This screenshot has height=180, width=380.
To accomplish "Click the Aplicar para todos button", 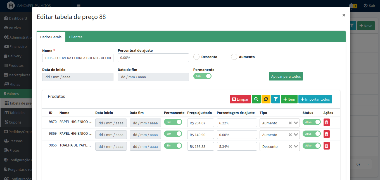I will pos(286,76).
